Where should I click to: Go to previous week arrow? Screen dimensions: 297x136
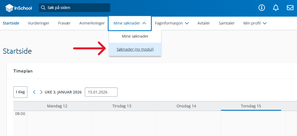point(34,92)
